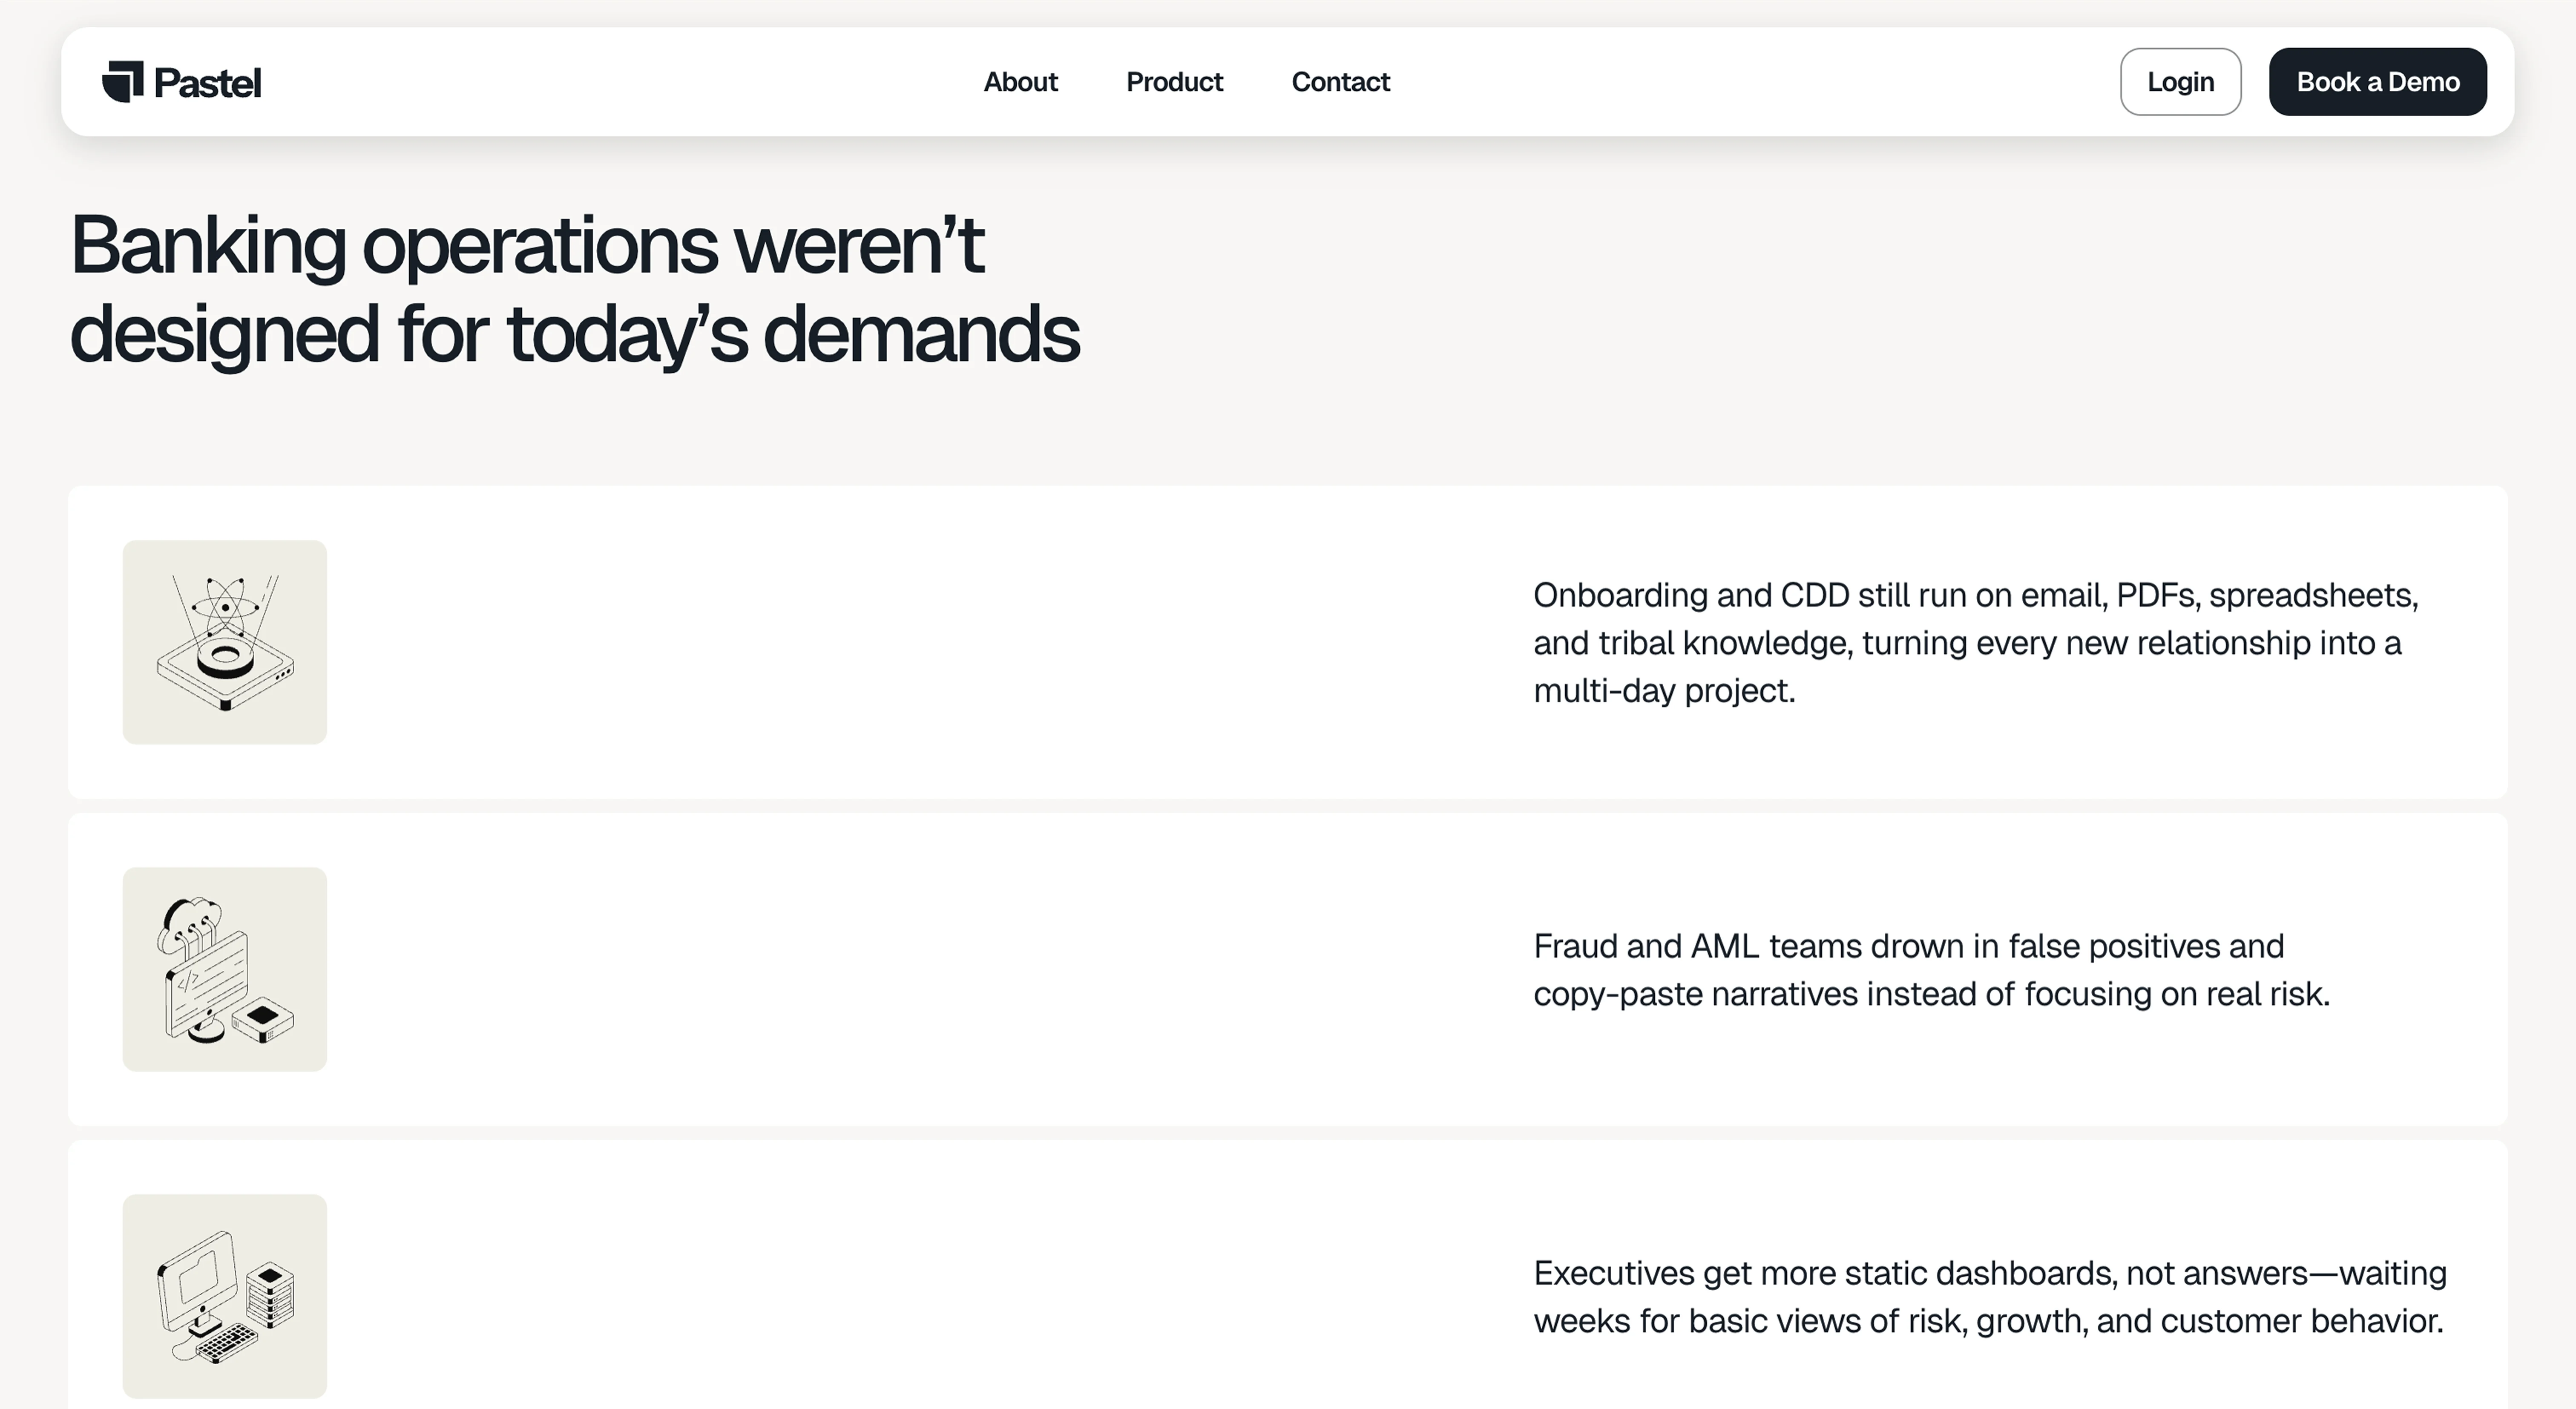This screenshot has height=1409, width=2576.
Task: Click the atom hologram projector illustration tile
Action: [x=225, y=642]
